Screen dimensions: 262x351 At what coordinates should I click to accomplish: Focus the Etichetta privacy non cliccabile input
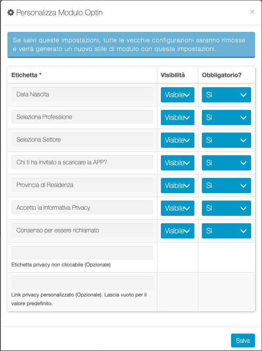[82, 253]
